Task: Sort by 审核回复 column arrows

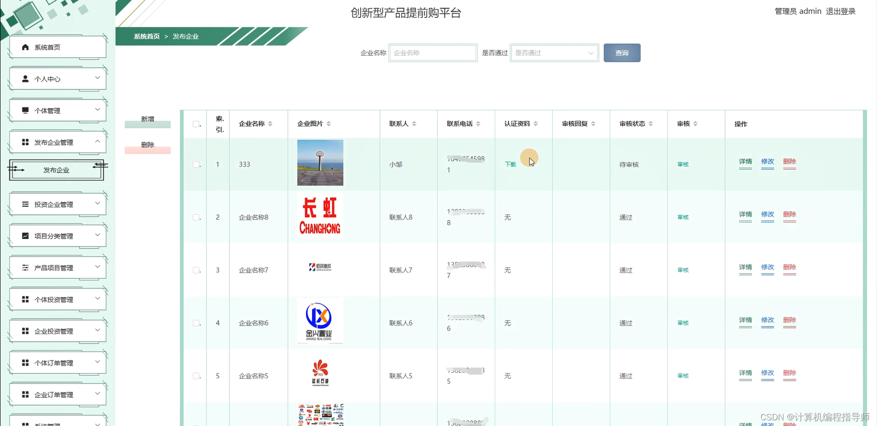Action: 593,123
